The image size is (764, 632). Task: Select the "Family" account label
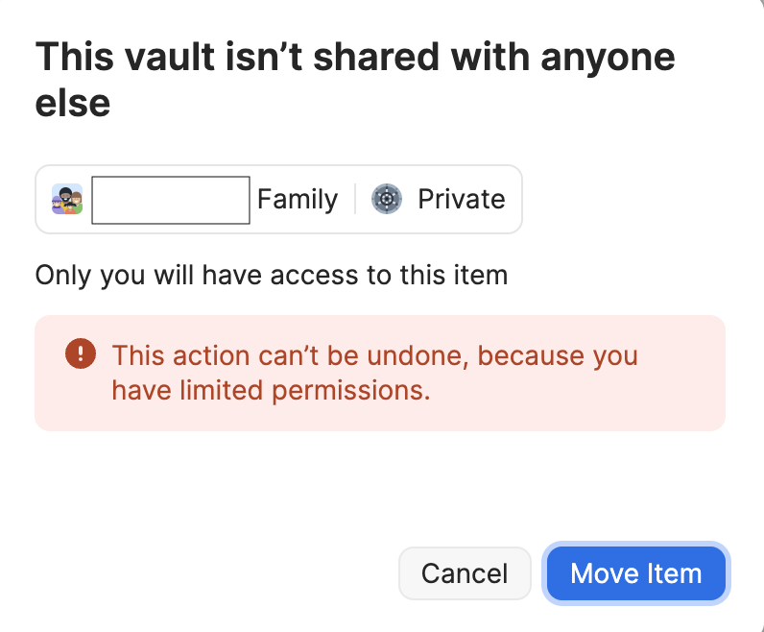298,200
